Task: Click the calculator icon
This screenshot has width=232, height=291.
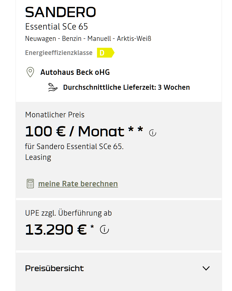Action: point(30,184)
